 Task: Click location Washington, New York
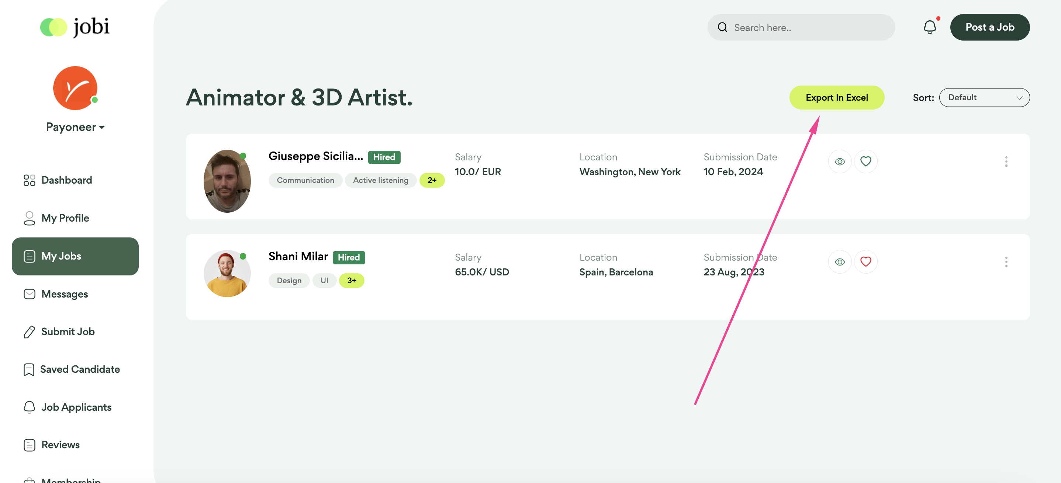click(630, 172)
